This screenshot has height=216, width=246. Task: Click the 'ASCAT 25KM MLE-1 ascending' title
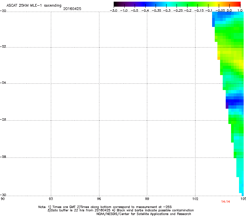34,6
